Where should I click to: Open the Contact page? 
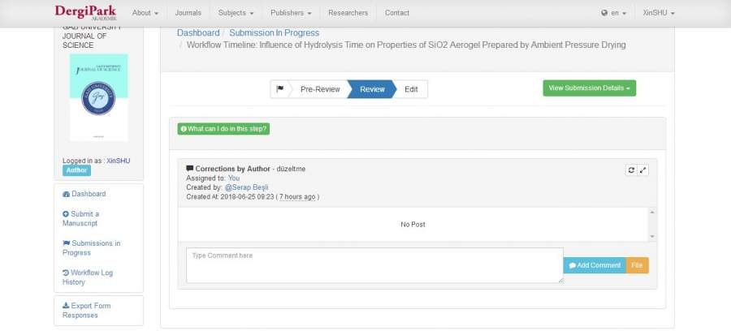397,13
